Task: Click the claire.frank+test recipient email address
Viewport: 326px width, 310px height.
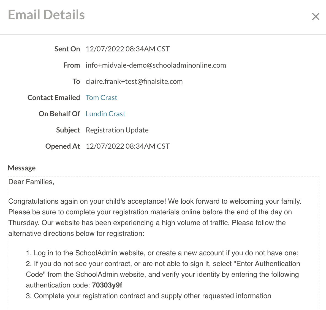Action: pos(134,81)
